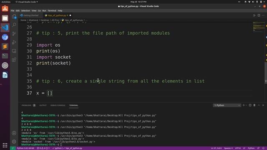Image resolution: width=267 pixels, height=150 pixels.
Task: Open errors and warnings count in status bar
Action: click(x=43, y=148)
